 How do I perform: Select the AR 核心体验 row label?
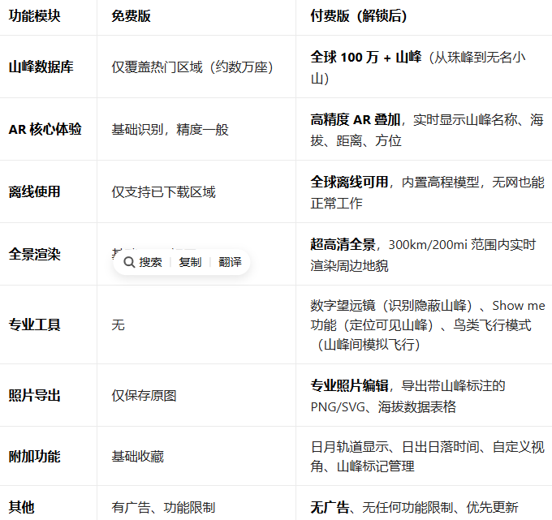tap(45, 130)
